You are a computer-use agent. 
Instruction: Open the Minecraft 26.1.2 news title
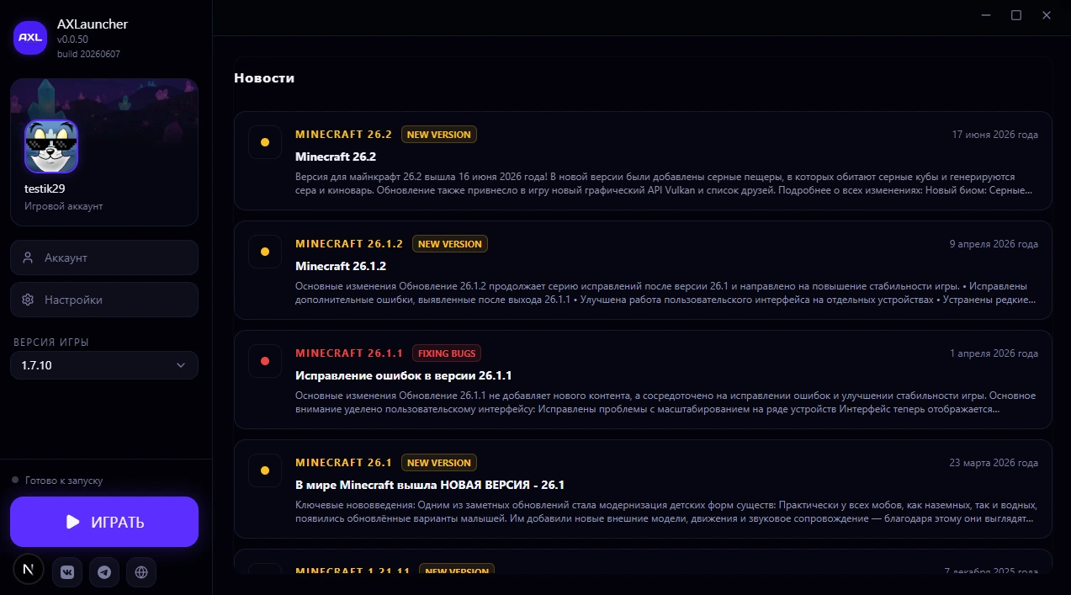pyautogui.click(x=341, y=266)
